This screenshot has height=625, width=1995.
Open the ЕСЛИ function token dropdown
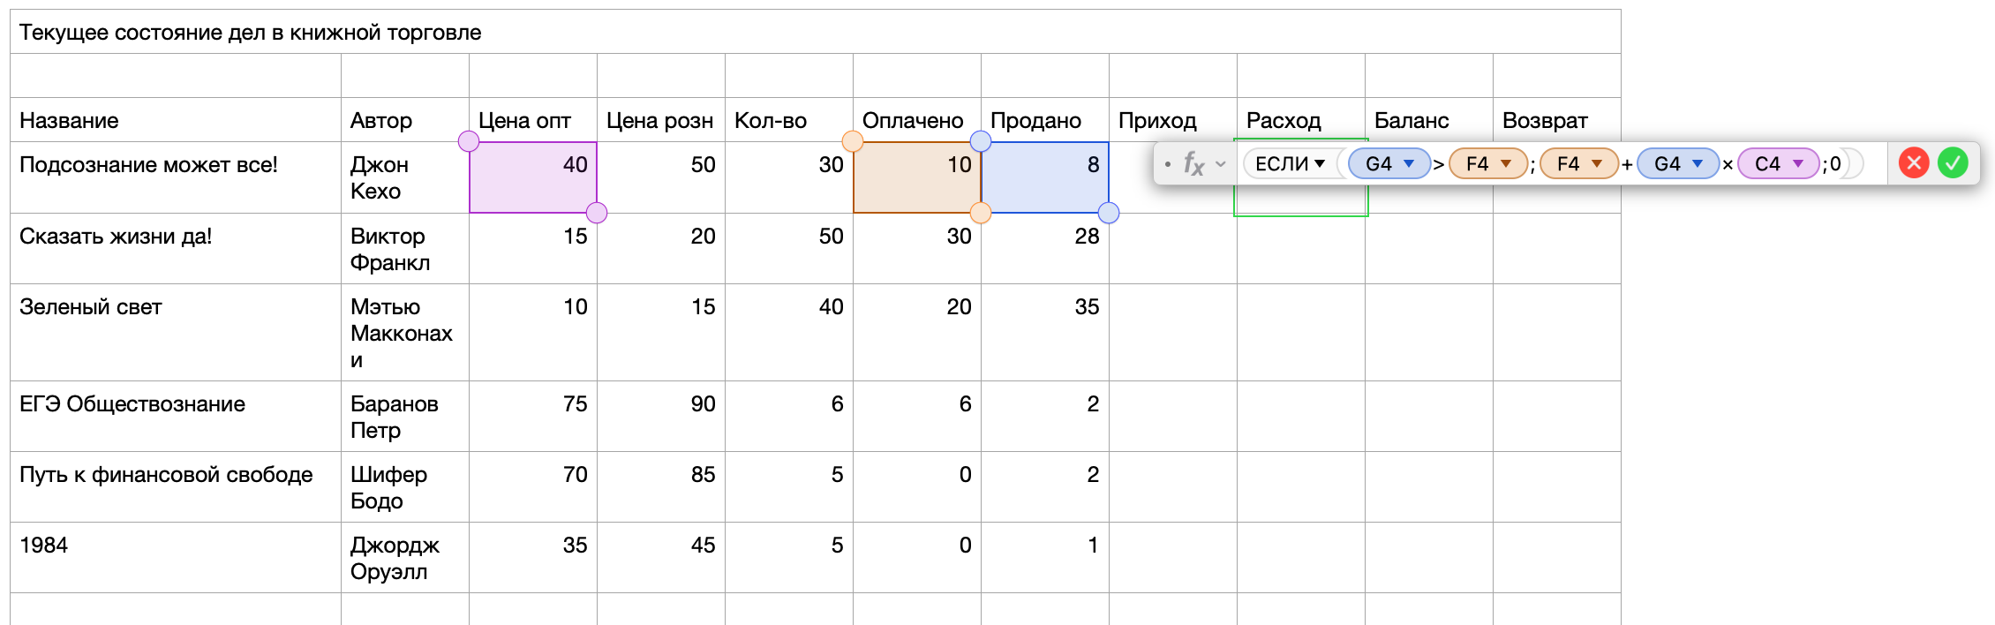point(1319,163)
